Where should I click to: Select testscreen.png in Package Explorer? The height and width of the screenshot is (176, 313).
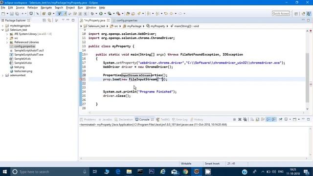tap(23, 71)
